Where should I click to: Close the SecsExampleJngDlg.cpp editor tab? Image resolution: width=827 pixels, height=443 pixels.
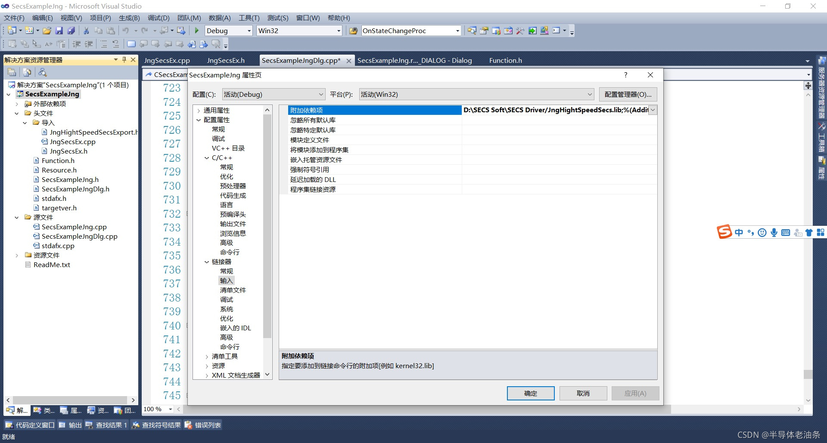coord(349,61)
